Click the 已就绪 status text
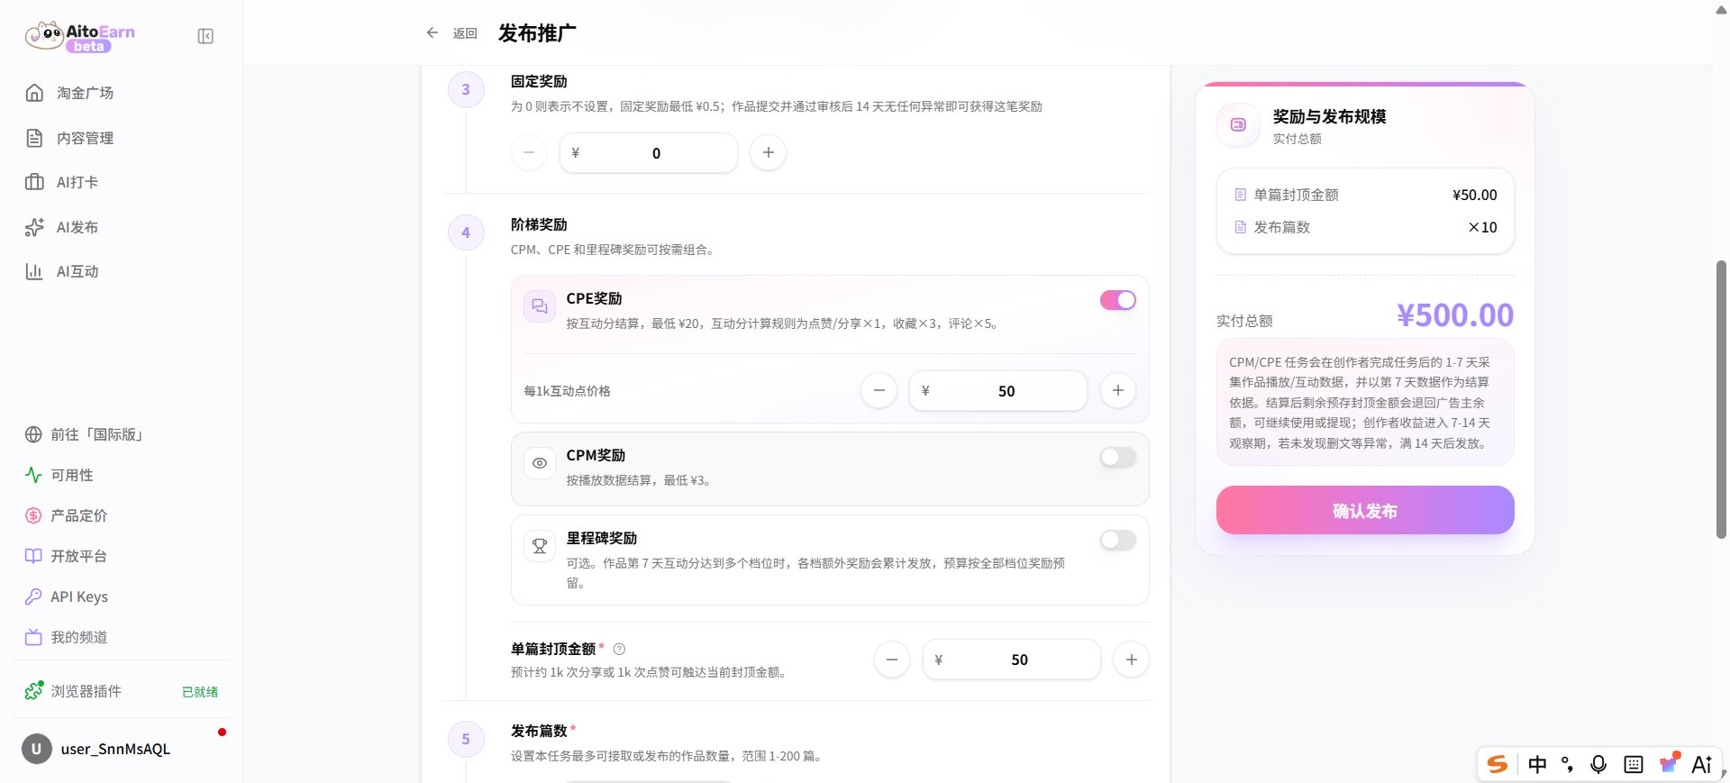This screenshot has width=1730, height=783. click(x=200, y=692)
